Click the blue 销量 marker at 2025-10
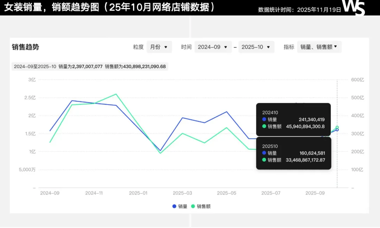The image size is (380, 228). click(x=337, y=130)
